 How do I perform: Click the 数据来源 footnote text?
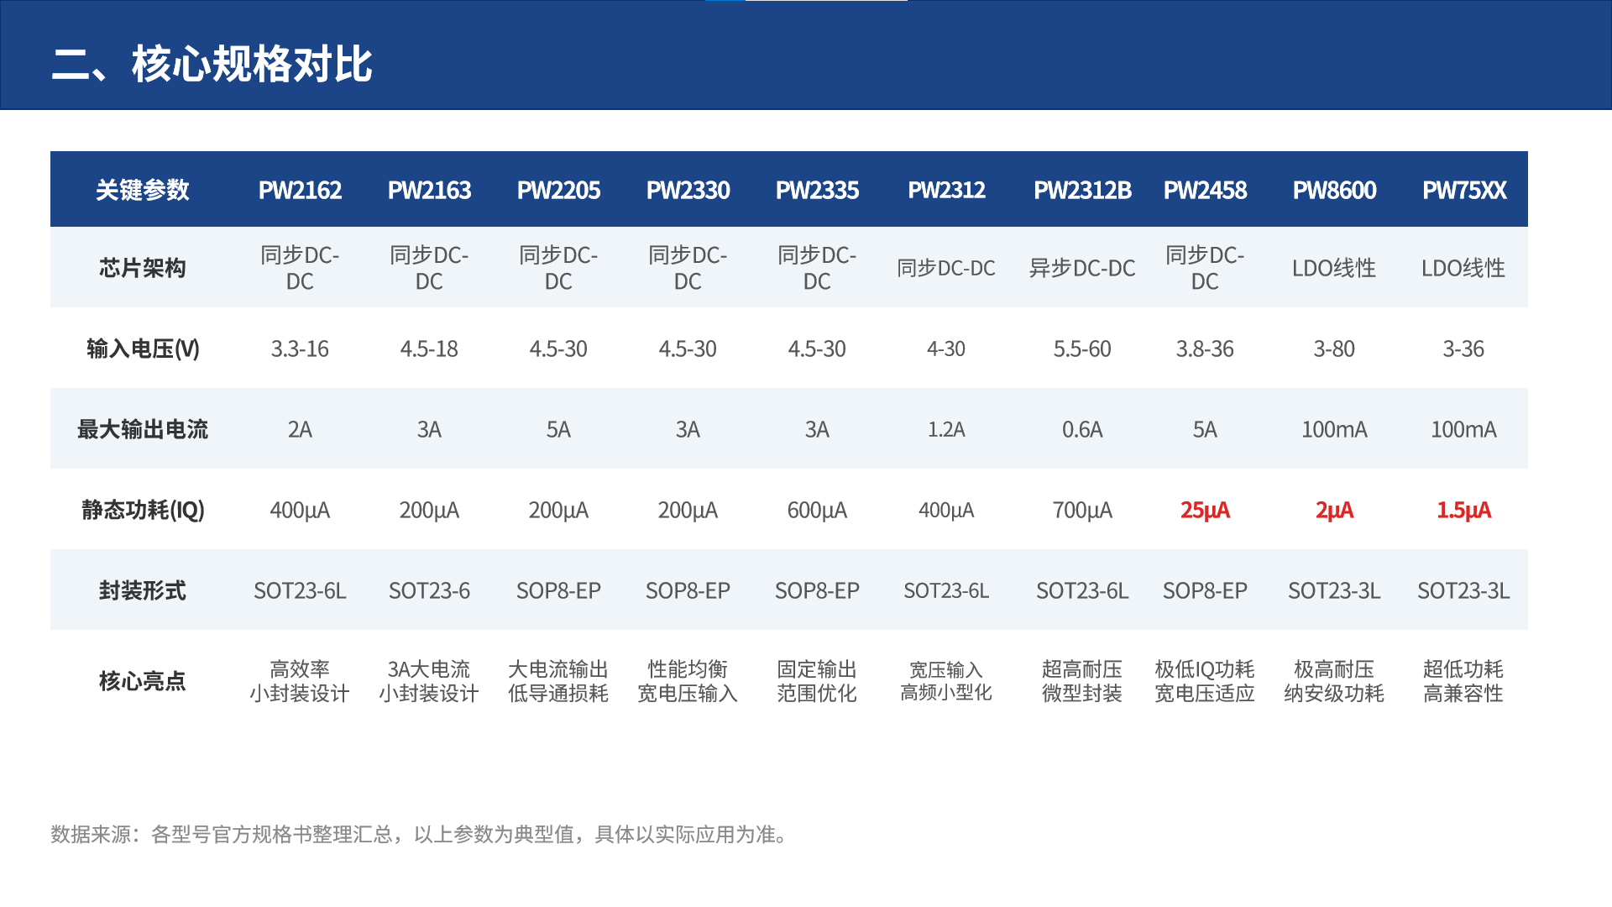[421, 835]
